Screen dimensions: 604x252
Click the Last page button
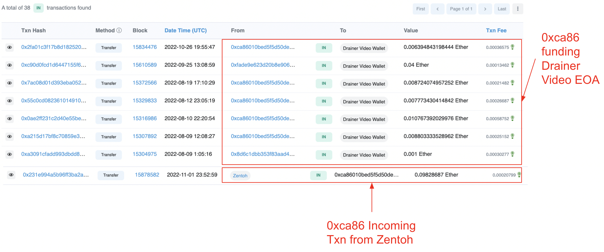(502, 9)
